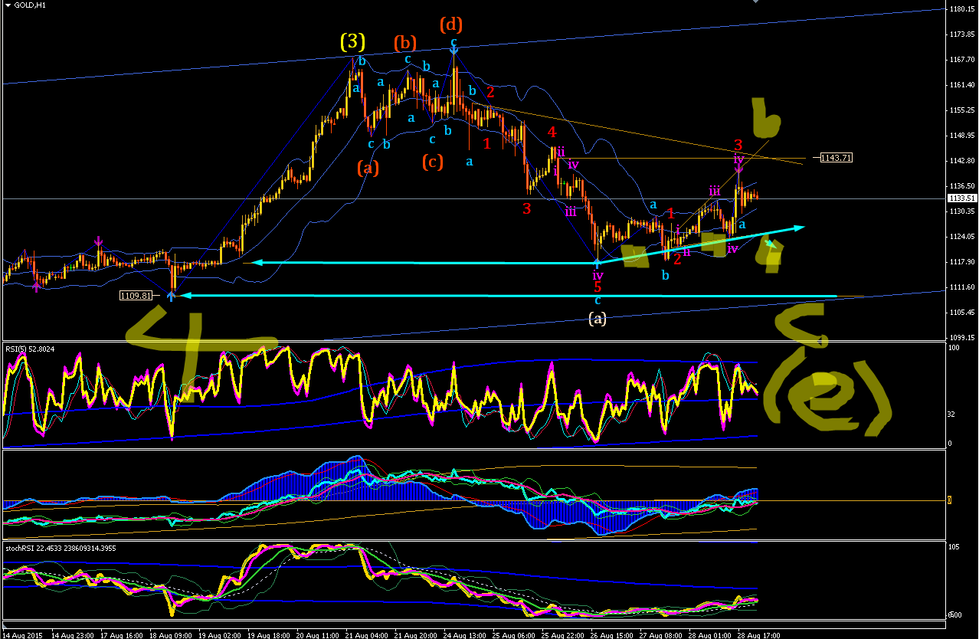This screenshot has width=979, height=639.
Task: Click the 14 Aug 23:00 time label
Action: (73, 634)
